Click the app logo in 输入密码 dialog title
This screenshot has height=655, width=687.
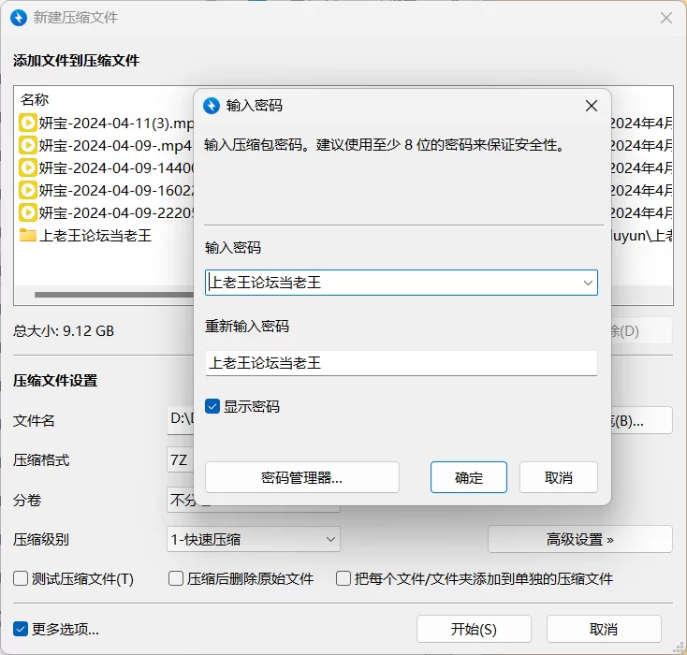pyautogui.click(x=212, y=106)
